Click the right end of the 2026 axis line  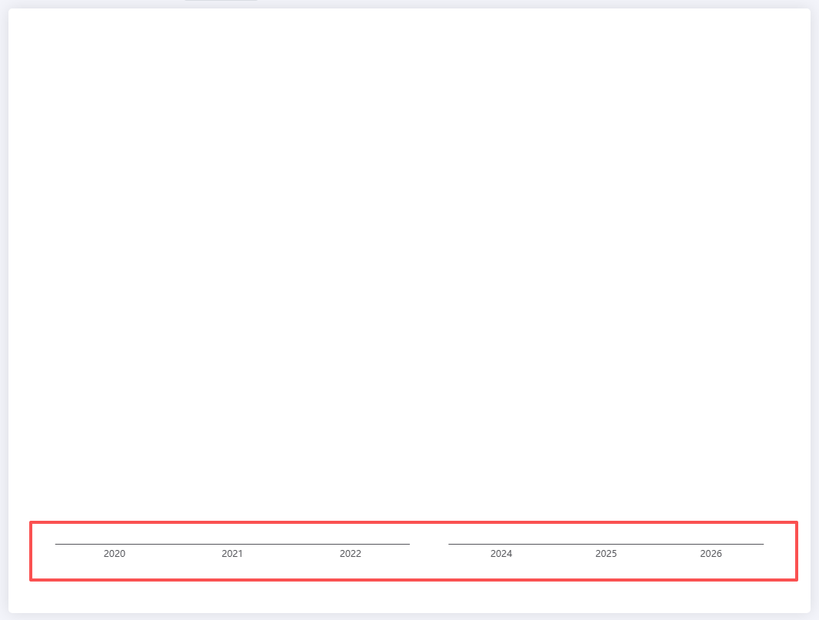(x=762, y=544)
